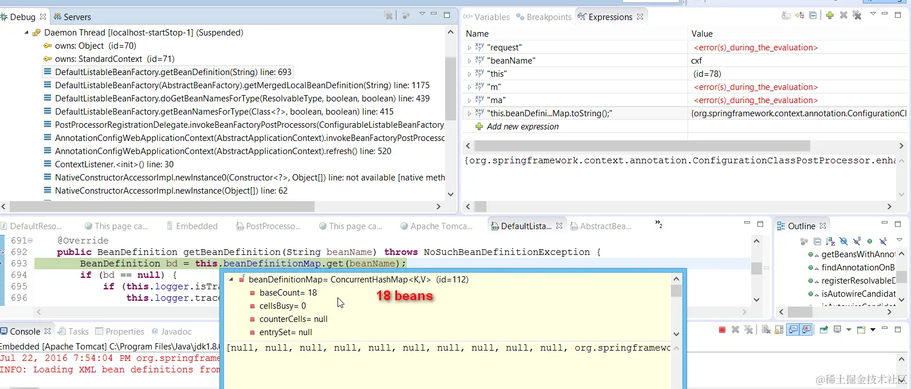Open Outline view menu triangle
This screenshot has height=389, width=911.
[x=899, y=240]
